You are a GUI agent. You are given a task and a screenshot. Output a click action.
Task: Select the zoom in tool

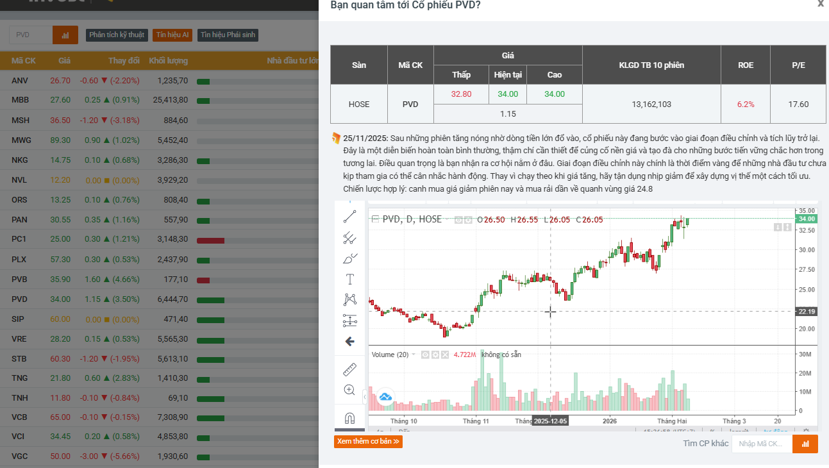click(x=349, y=390)
